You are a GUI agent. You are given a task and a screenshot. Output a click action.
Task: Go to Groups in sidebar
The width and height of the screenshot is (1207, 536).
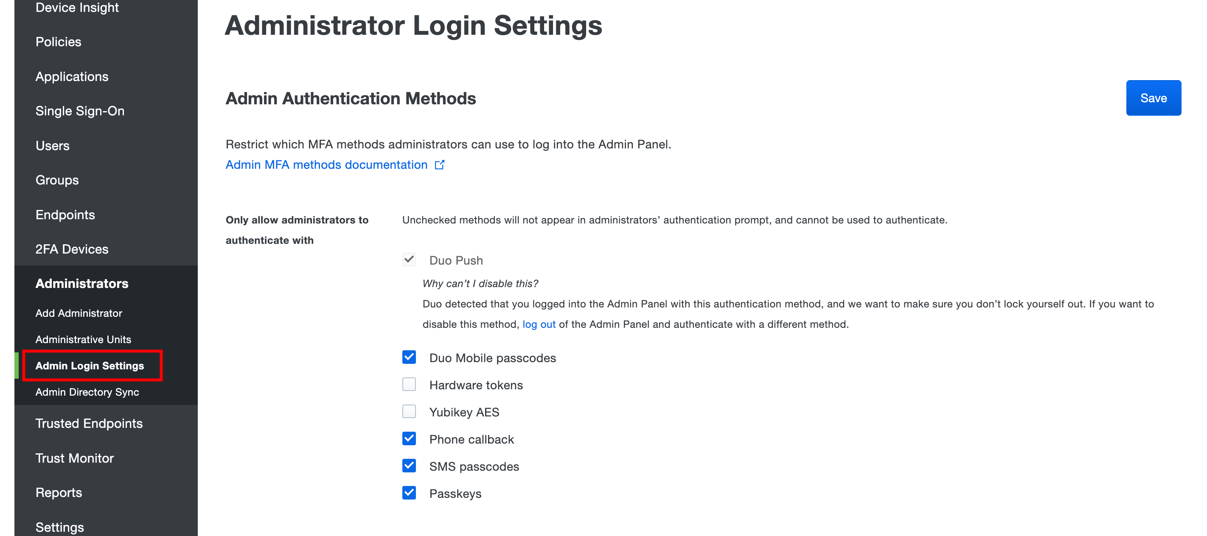pos(57,180)
